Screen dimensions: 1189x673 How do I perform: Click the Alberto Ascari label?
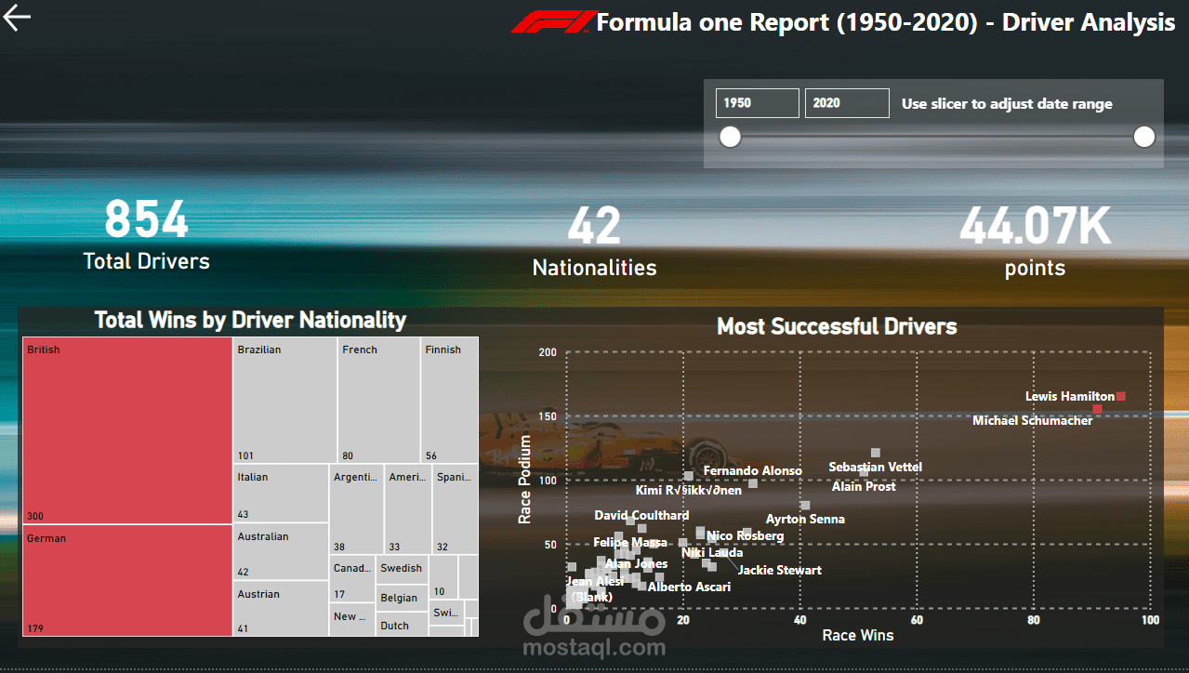click(689, 587)
